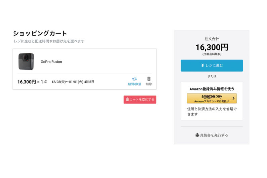Click the printer icon beside 見積書を発行する
The height and width of the screenshot is (178, 267).
coord(197,135)
